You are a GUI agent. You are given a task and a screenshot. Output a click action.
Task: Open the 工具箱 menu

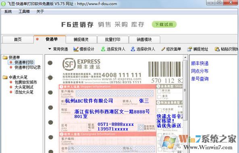(24, 11)
